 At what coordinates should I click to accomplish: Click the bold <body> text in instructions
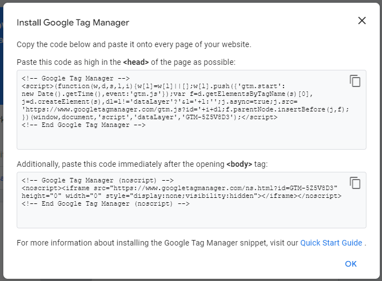coord(239,164)
